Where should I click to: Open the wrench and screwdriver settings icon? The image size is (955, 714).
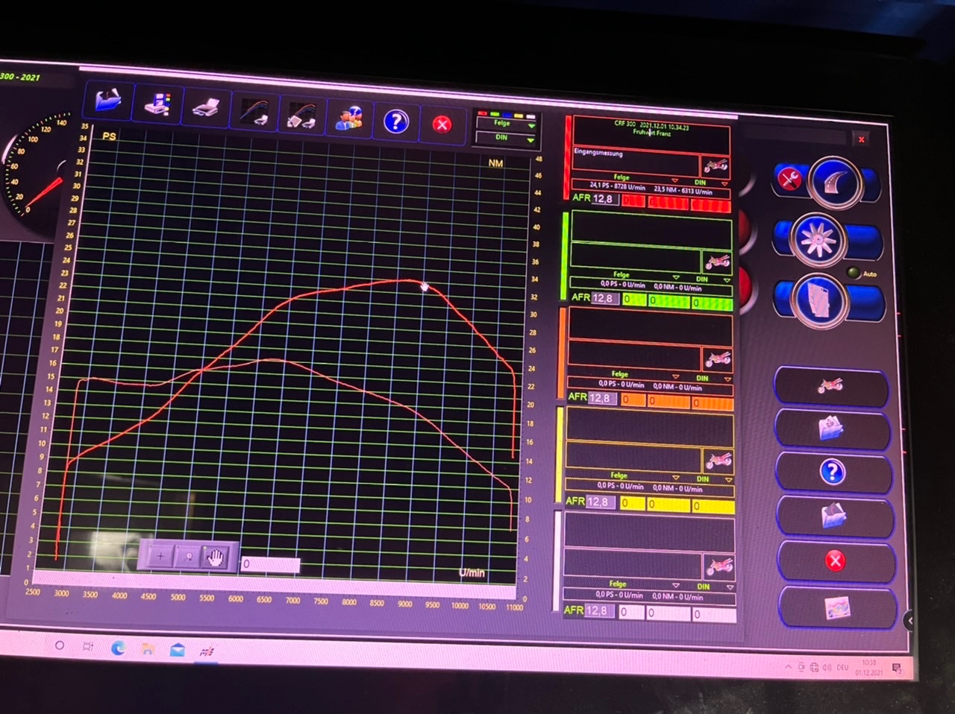click(x=789, y=178)
